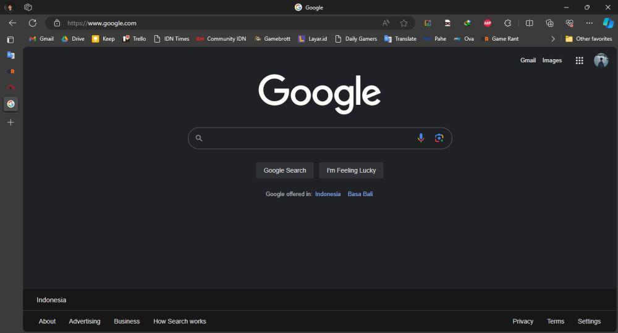Open the Collections panel
The height and width of the screenshot is (333, 618).
(x=549, y=23)
